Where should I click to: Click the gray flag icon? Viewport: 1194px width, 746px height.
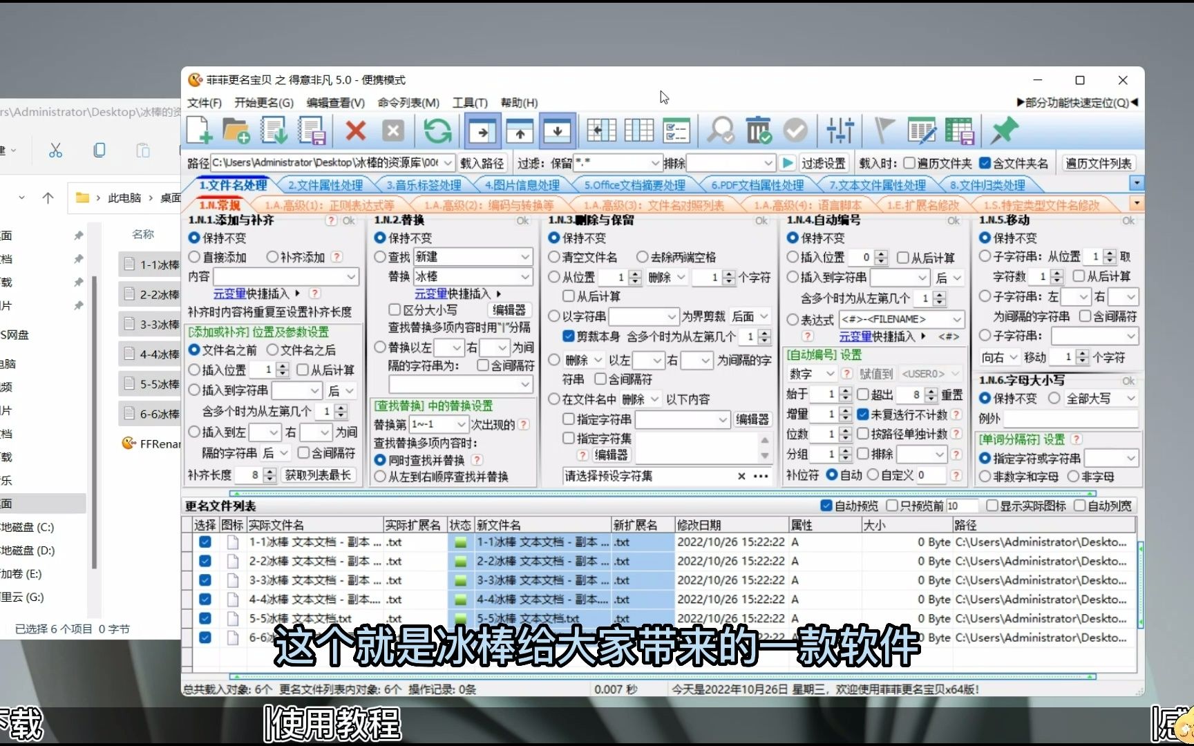(884, 131)
